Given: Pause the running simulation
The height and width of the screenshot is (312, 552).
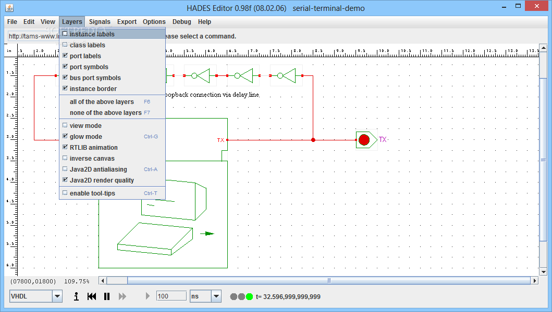Looking at the screenshot, I should coord(107,296).
